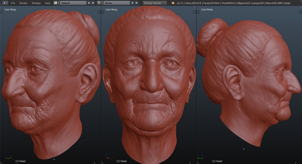Screen dimensions: 302x164
Task: Click (1) Head label in three-quarter view viewport
Action: tap(20, 161)
